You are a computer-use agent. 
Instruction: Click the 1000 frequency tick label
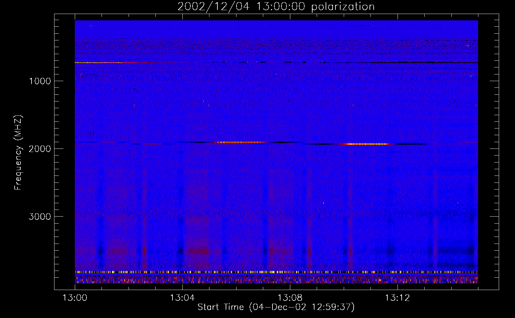[x=40, y=81]
